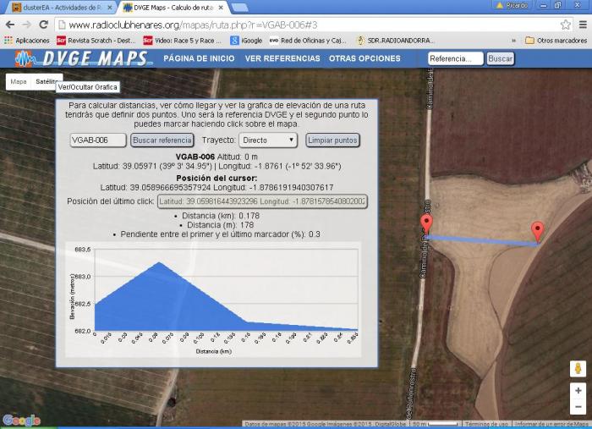Zoom out the map with minus
Image resolution: width=592 pixels, height=429 pixels.
coord(578,407)
